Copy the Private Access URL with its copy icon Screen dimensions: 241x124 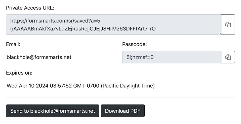[228, 25]
